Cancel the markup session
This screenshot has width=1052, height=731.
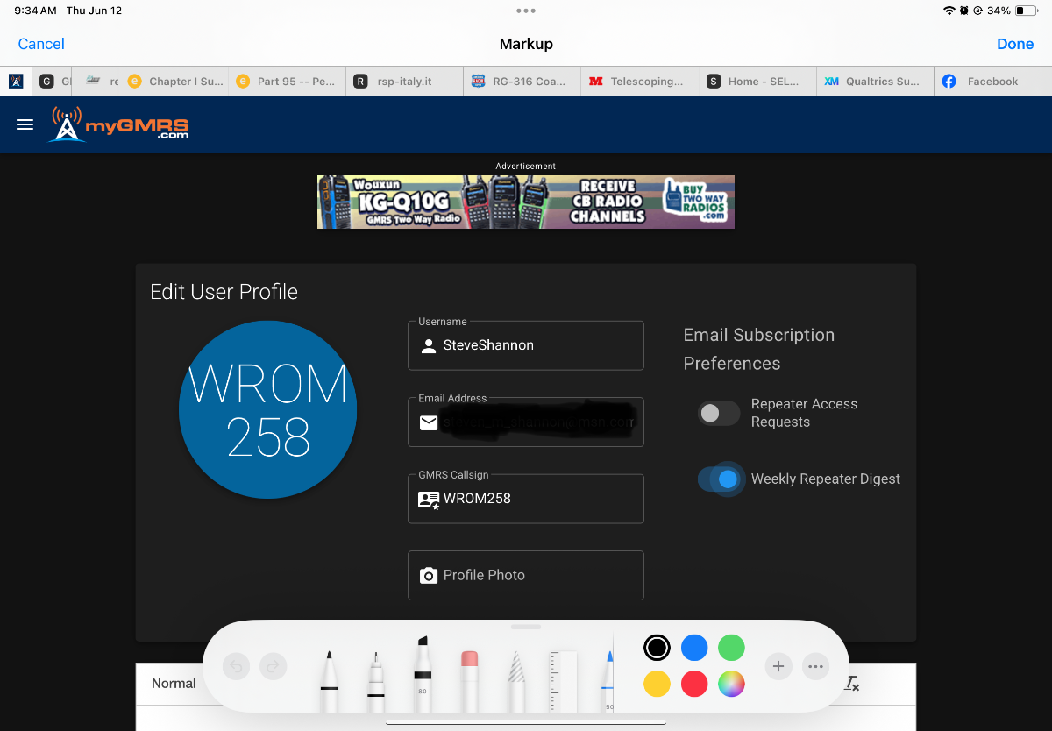coord(41,44)
